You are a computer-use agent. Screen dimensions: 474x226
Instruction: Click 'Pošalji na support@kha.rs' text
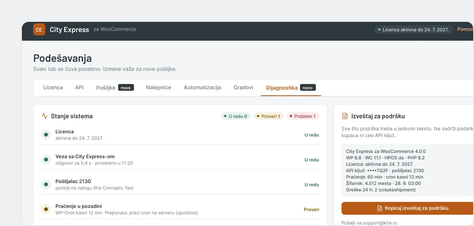tap(369, 223)
